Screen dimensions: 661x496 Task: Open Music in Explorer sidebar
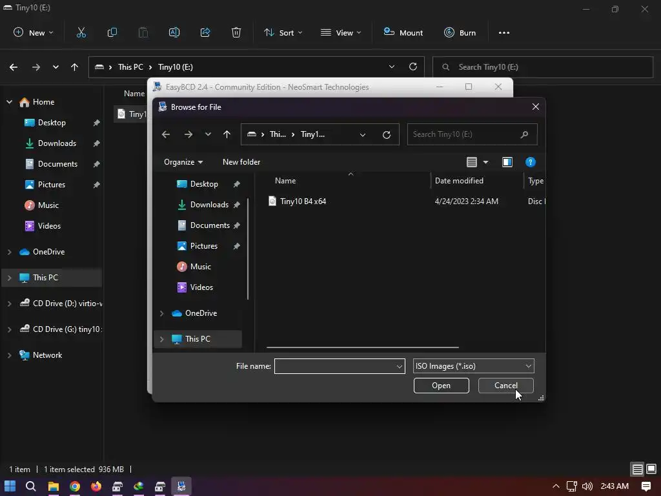click(x=48, y=205)
